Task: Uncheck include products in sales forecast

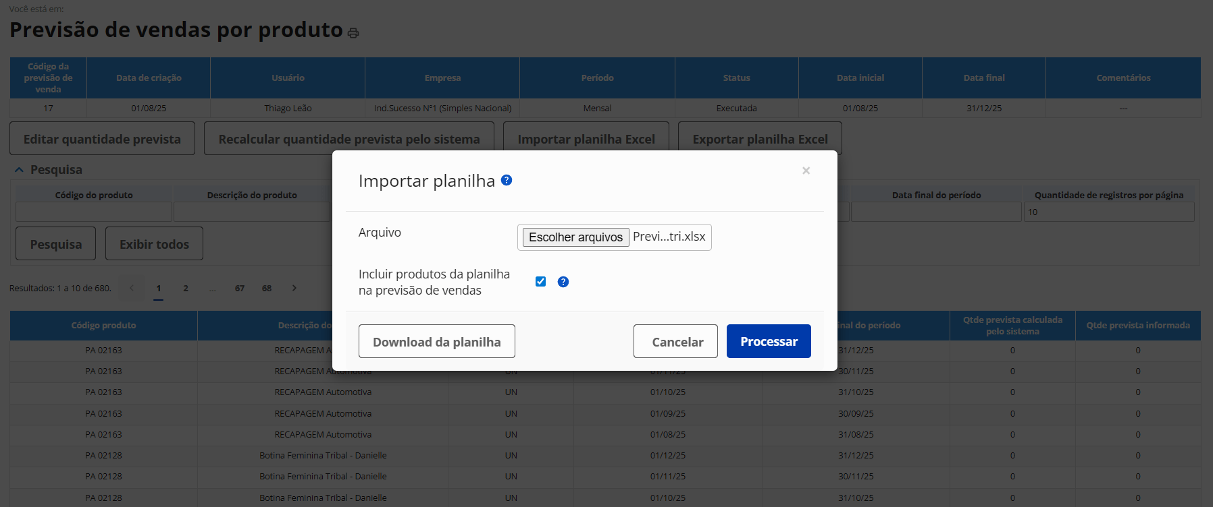Action: (x=540, y=282)
